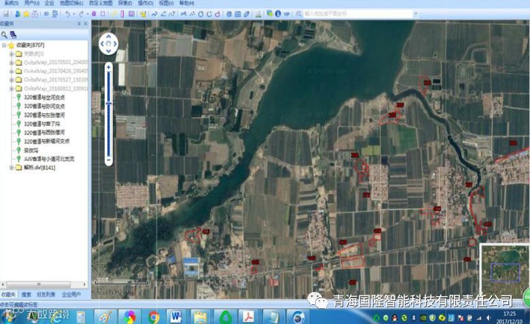Collapse the 收藏夹[8707] root node
The height and width of the screenshot is (324, 530).
(3, 45)
